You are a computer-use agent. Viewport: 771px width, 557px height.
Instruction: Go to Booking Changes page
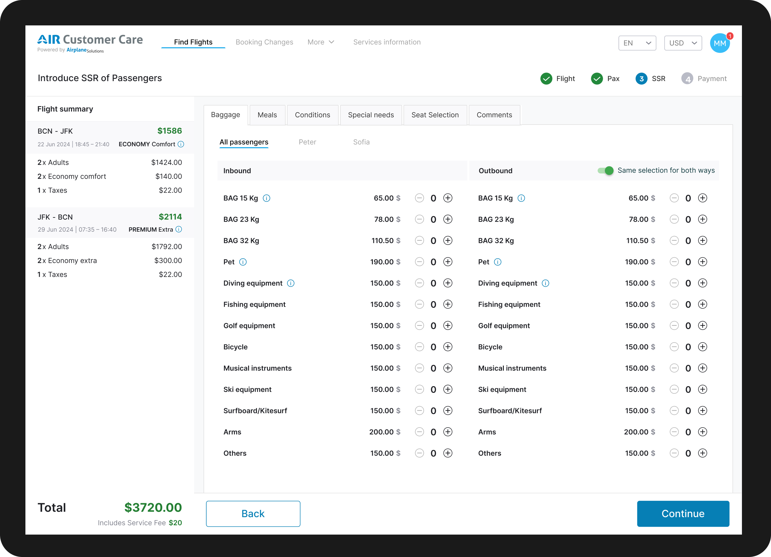pos(264,42)
